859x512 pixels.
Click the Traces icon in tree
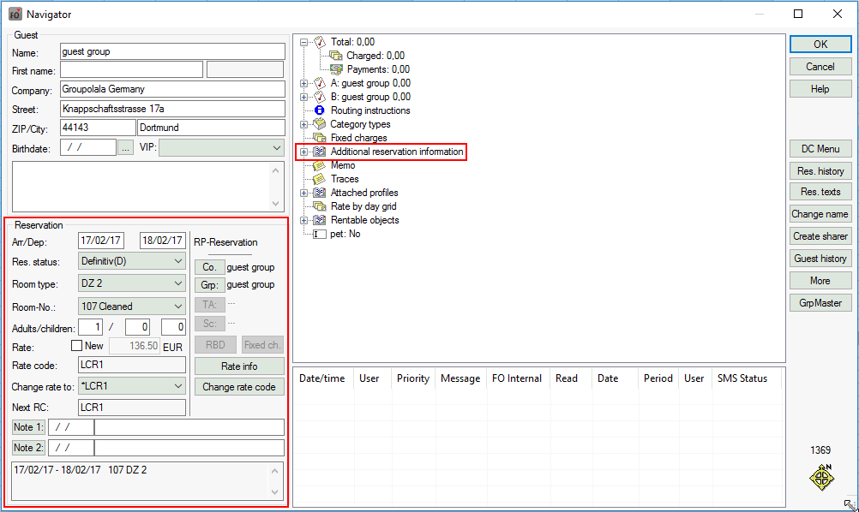tap(320, 179)
